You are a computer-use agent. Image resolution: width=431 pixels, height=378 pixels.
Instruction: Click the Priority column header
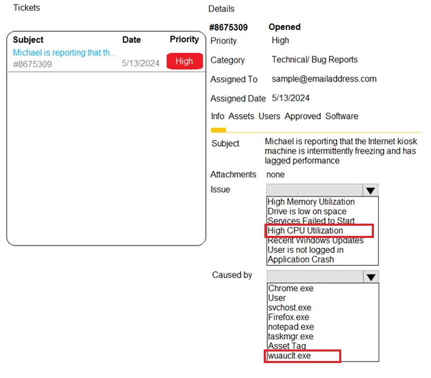[x=184, y=39]
